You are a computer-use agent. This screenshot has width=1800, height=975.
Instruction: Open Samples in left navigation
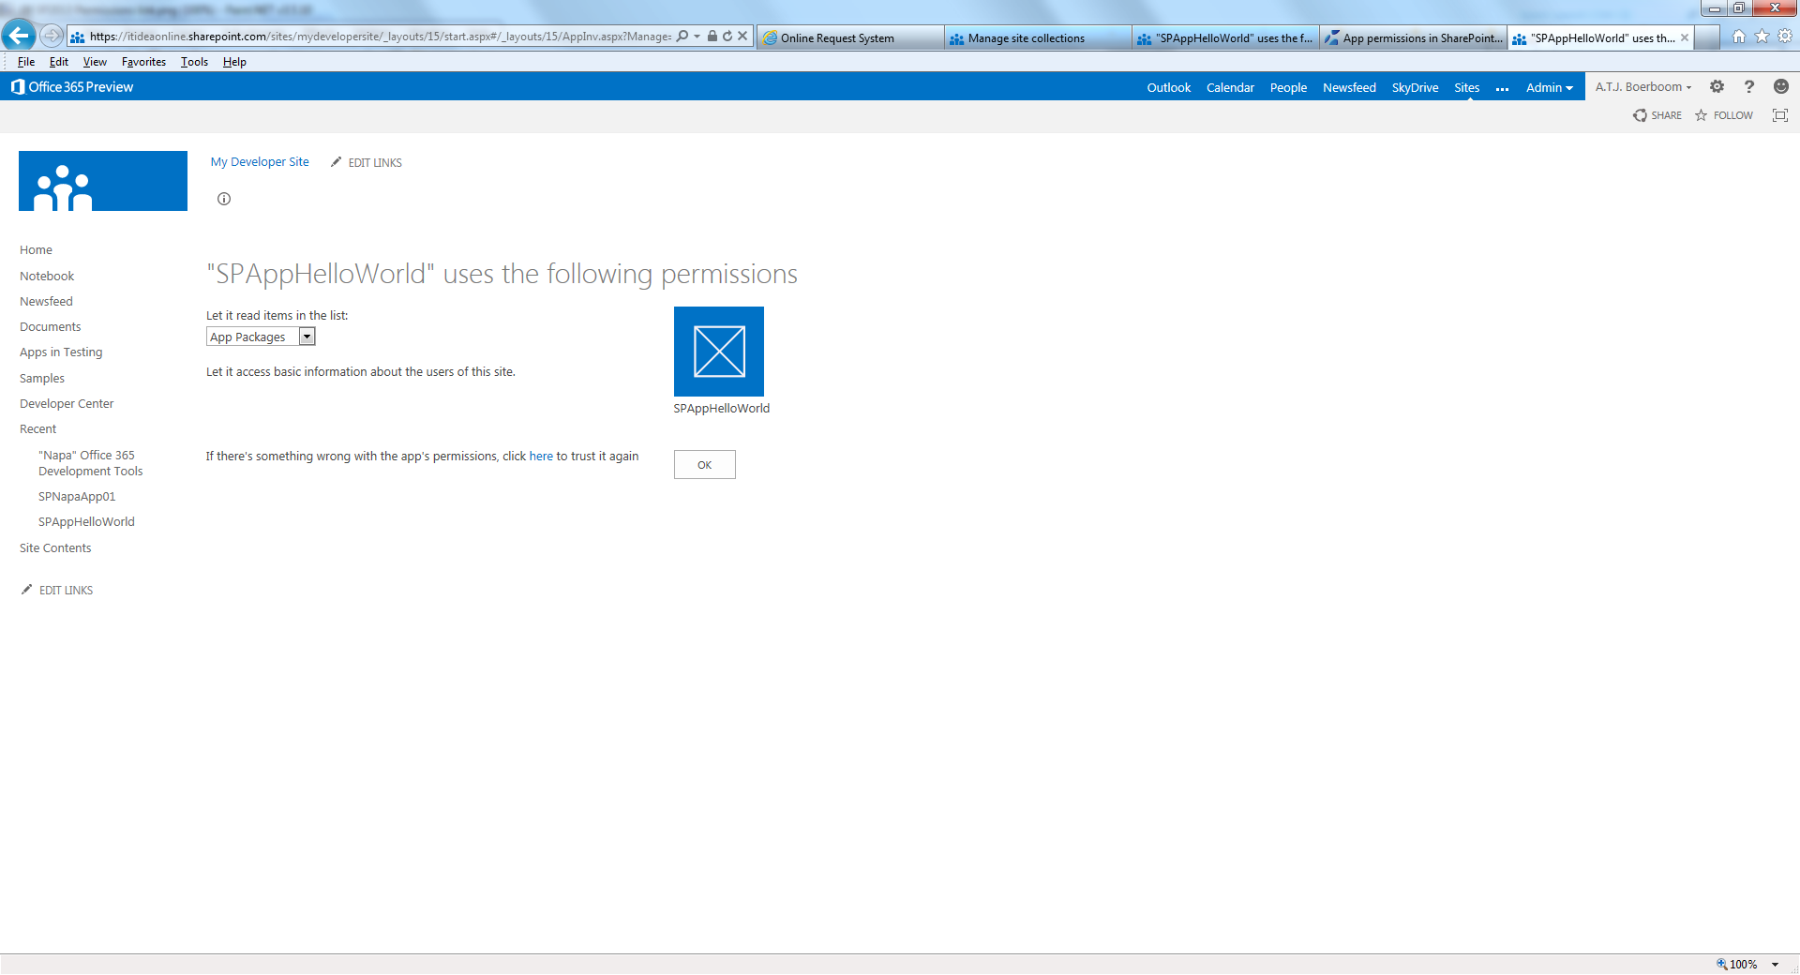coord(42,378)
